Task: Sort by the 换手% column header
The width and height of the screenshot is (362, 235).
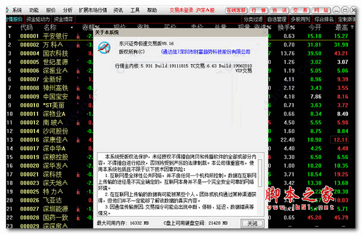Action: pos(286,28)
